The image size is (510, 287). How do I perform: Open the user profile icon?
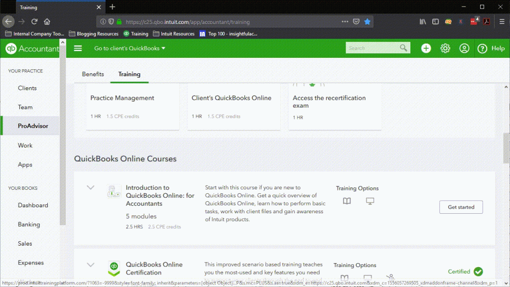(464, 48)
